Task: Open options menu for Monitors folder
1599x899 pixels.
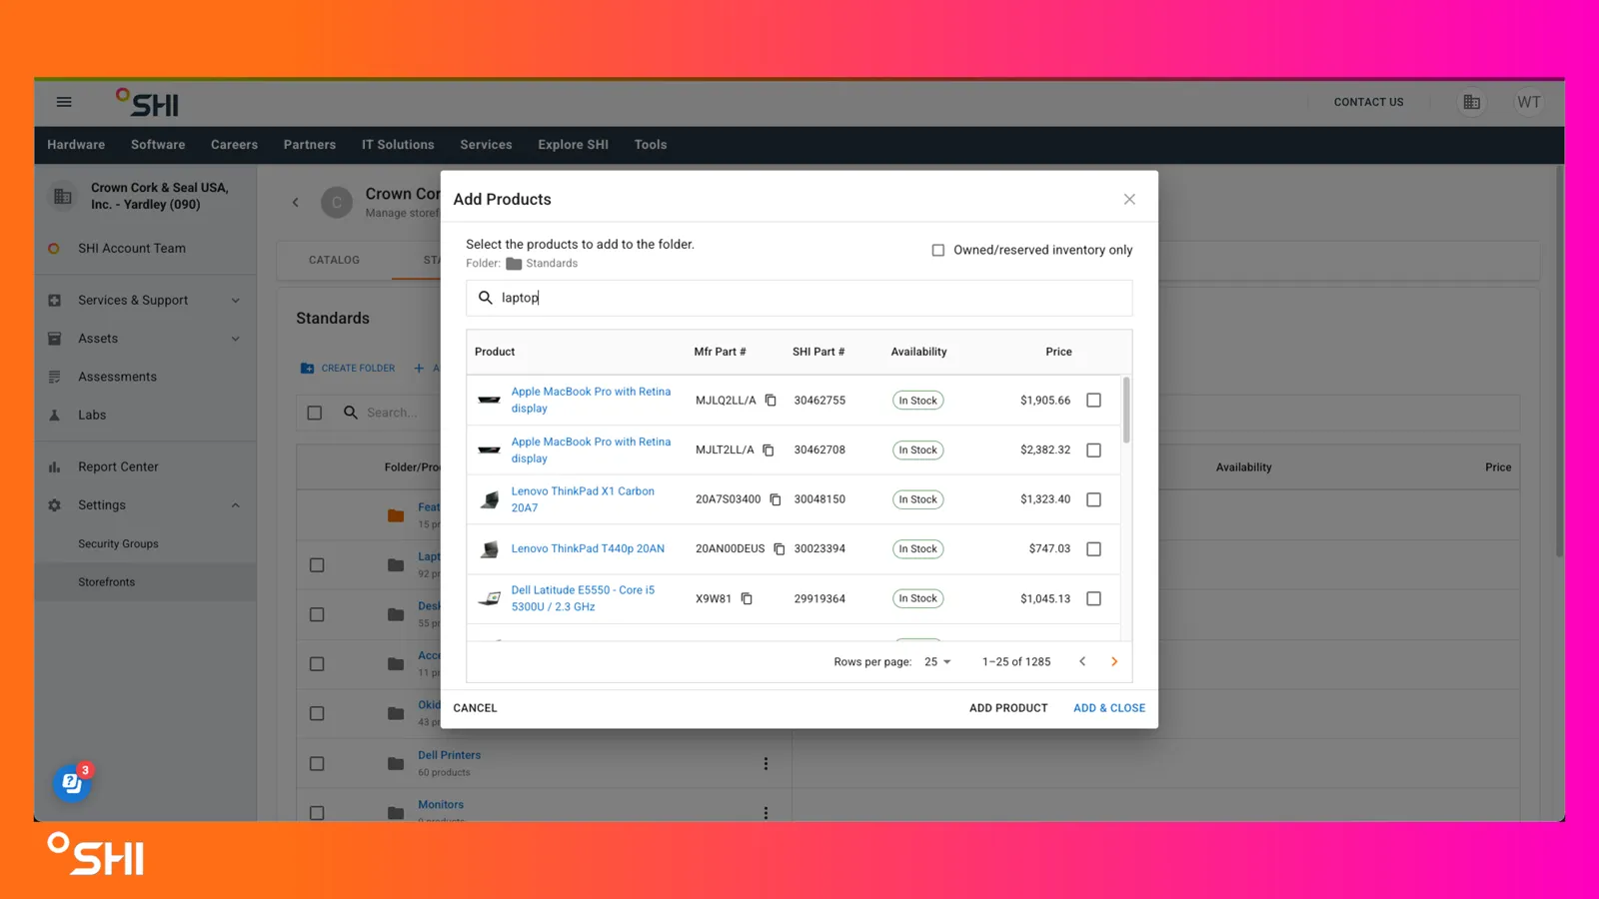Action: [767, 813]
